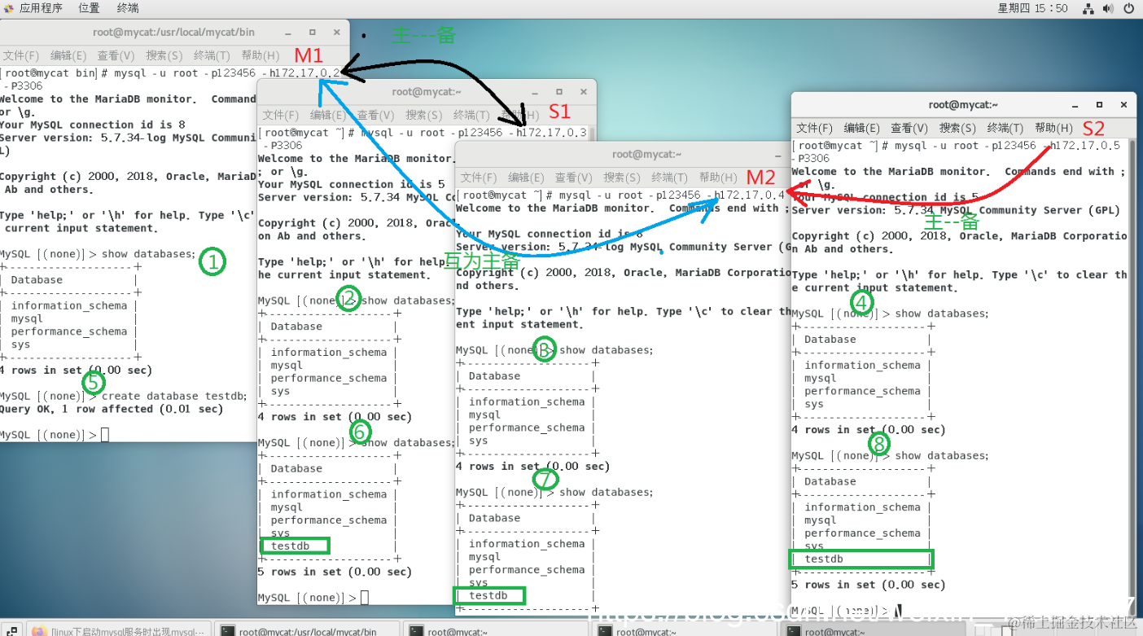Open 编辑(E) menu in the 172.17.0.4 terminal

pos(527,177)
